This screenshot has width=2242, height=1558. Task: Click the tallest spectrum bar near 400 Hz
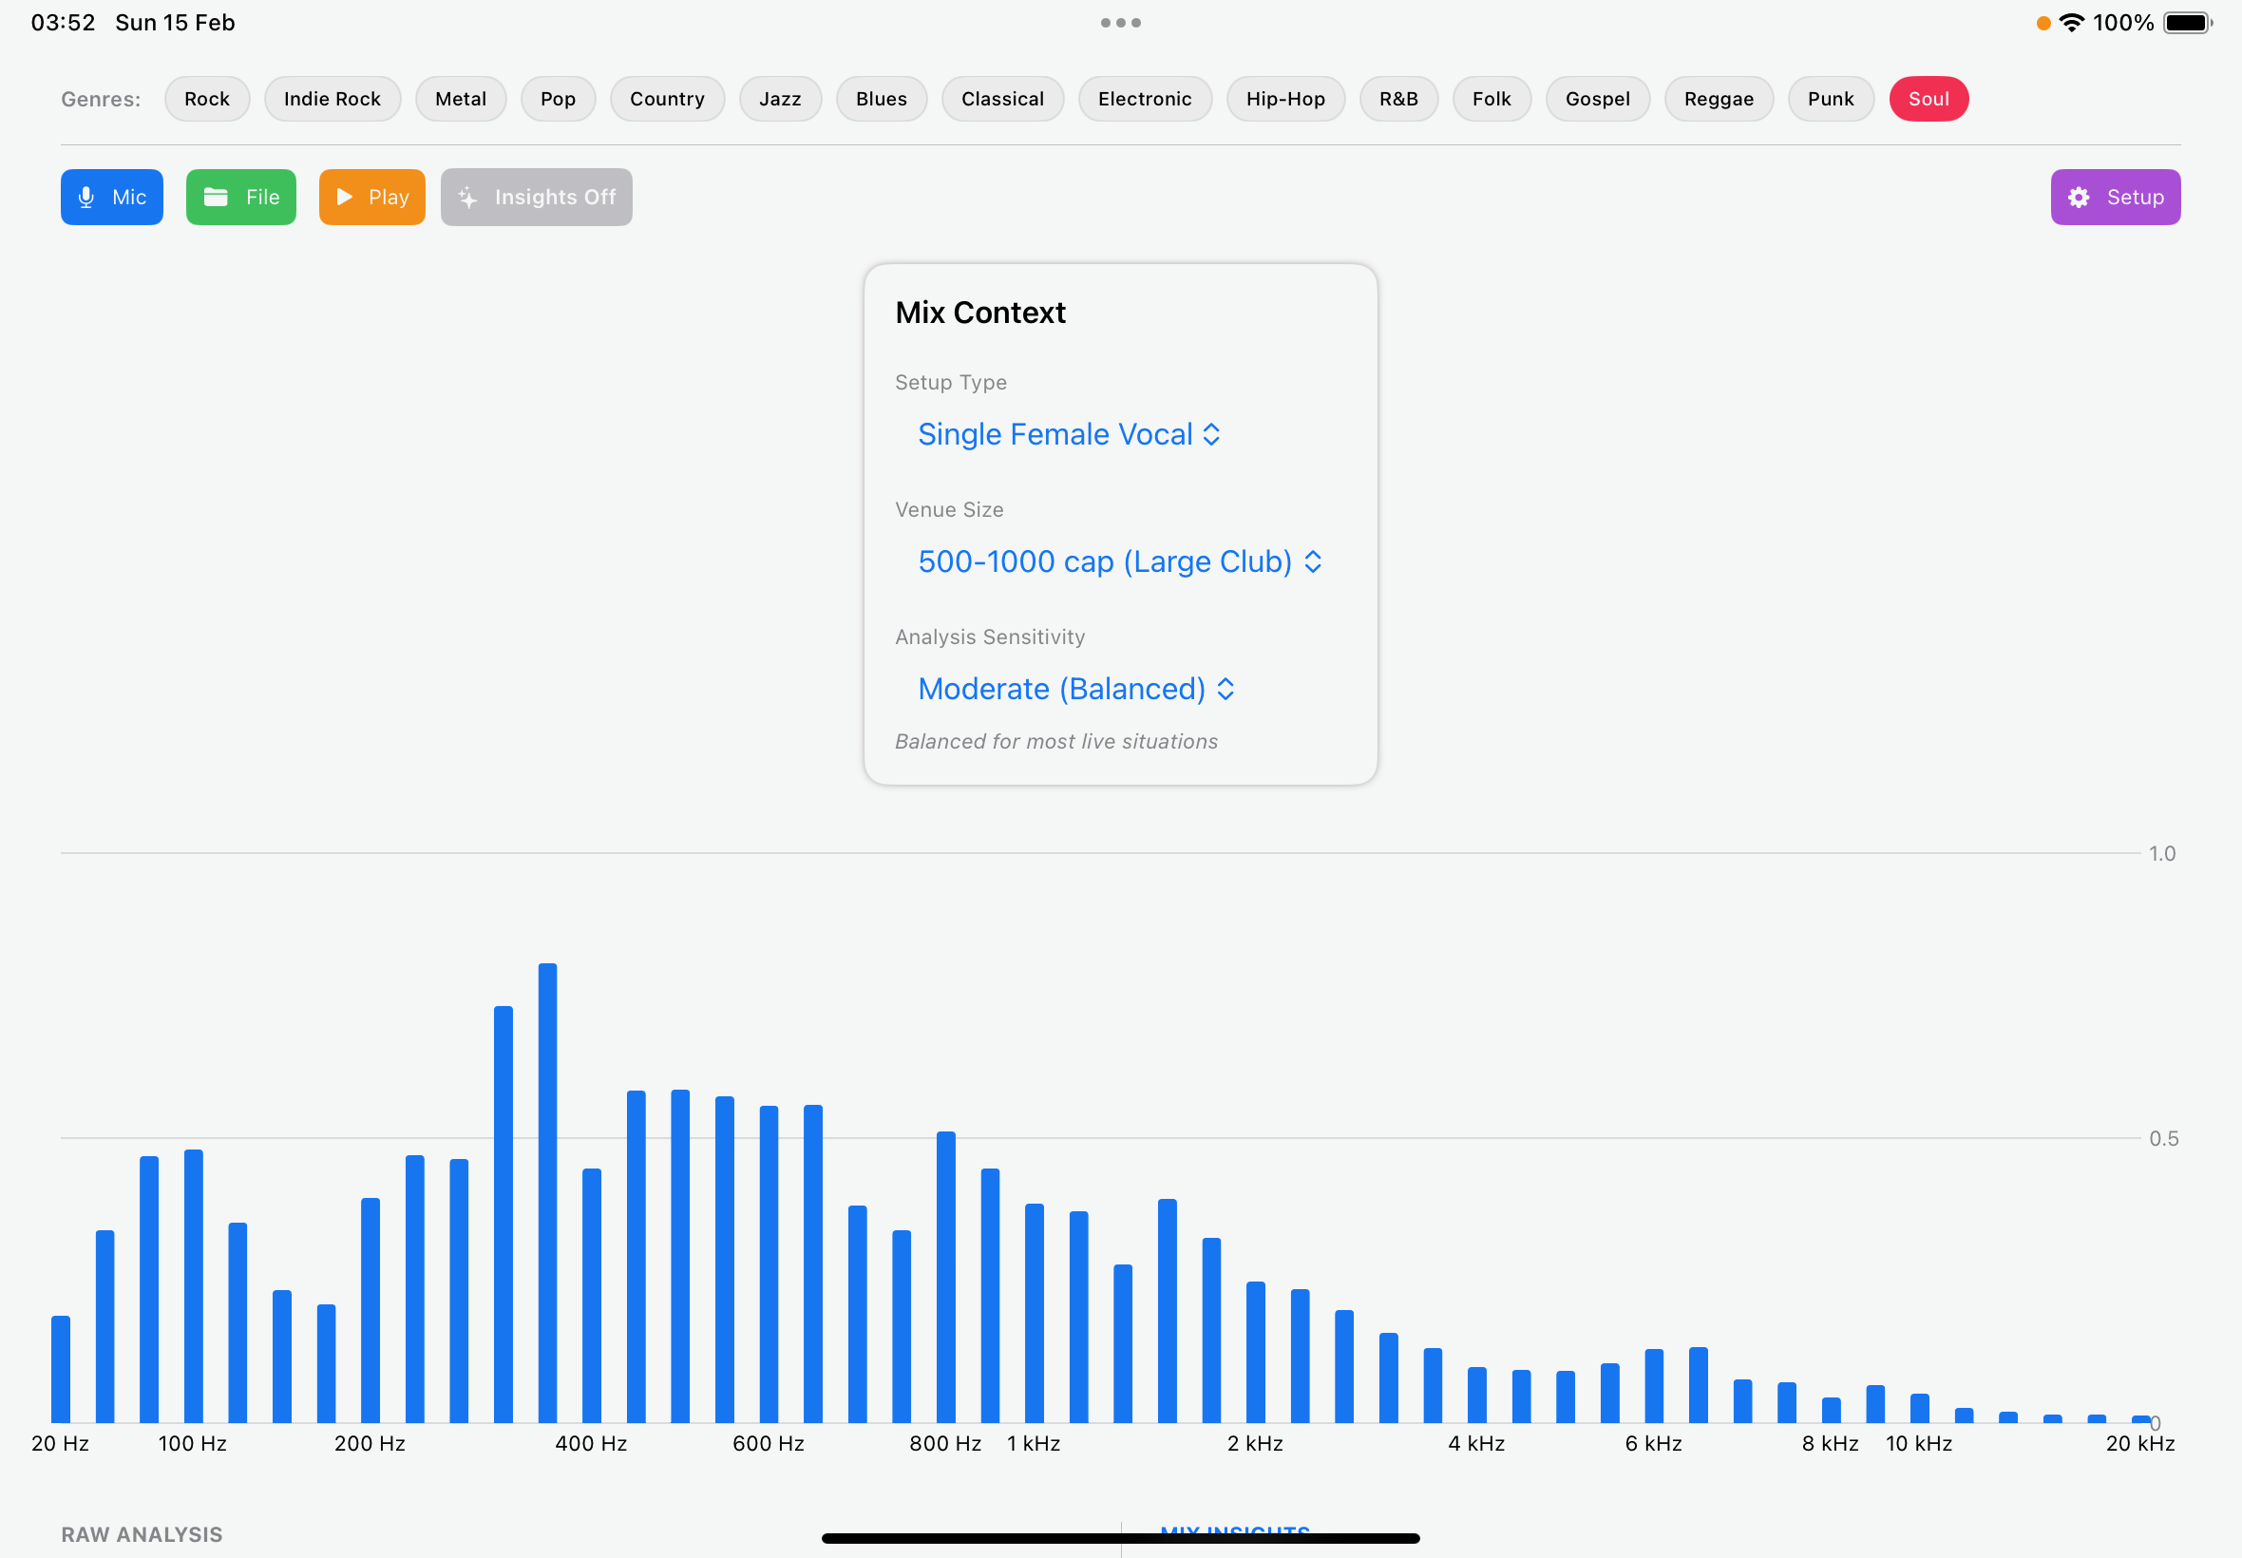pyautogui.click(x=547, y=1191)
